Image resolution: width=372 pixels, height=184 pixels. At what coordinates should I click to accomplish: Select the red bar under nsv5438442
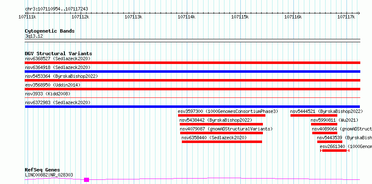pyautogui.click(x=221, y=124)
